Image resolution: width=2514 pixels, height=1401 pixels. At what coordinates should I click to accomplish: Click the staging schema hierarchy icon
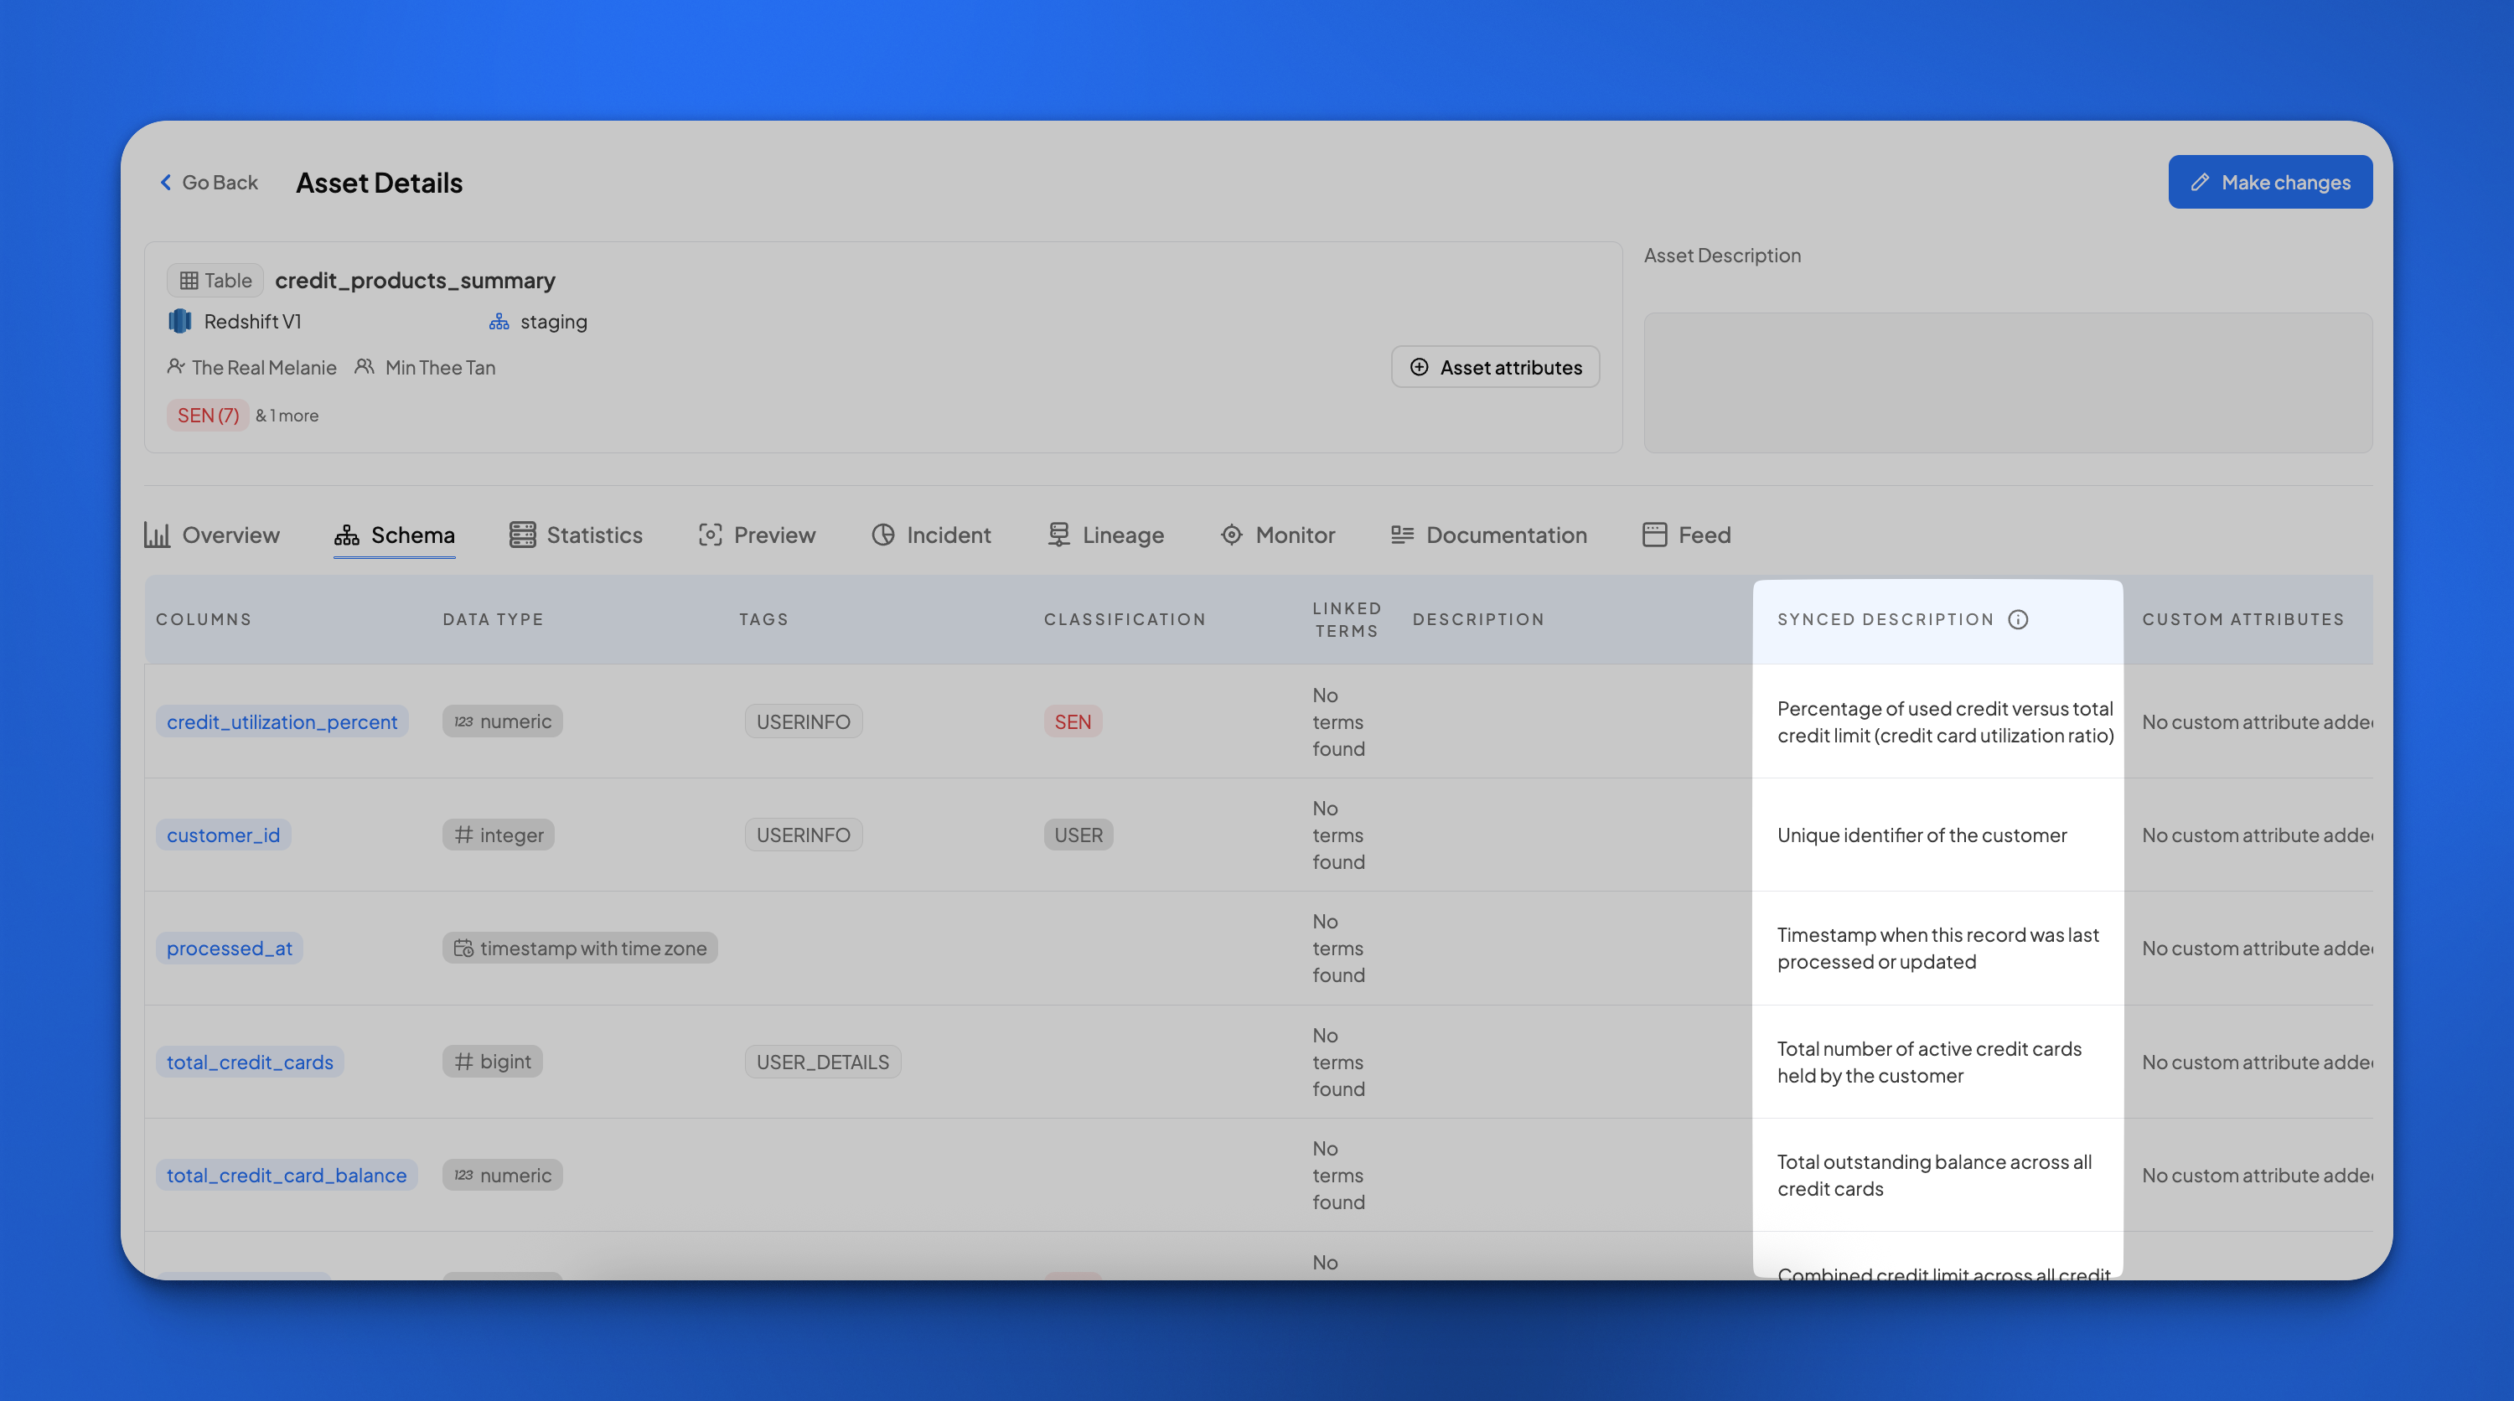click(499, 321)
